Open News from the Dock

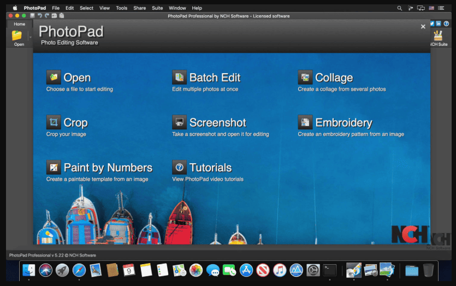tap(263, 270)
